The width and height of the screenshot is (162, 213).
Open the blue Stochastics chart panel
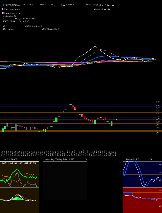point(142,174)
